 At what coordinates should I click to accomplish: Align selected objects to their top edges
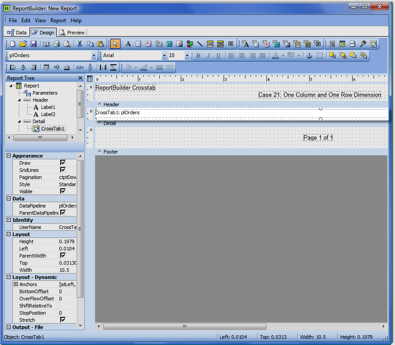click(46, 67)
